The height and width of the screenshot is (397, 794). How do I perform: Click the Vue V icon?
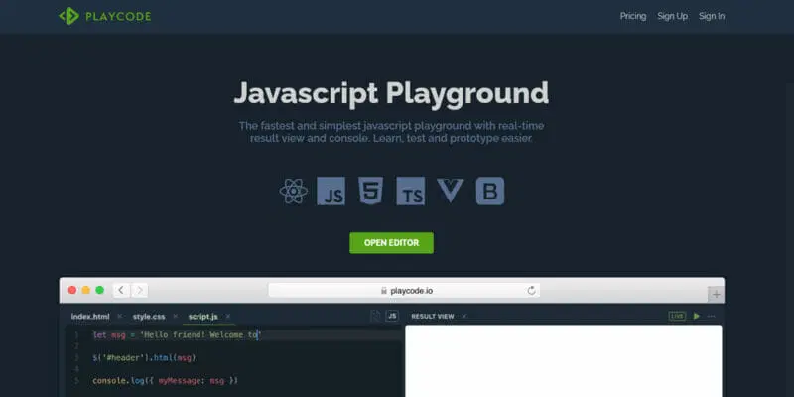[x=451, y=191]
